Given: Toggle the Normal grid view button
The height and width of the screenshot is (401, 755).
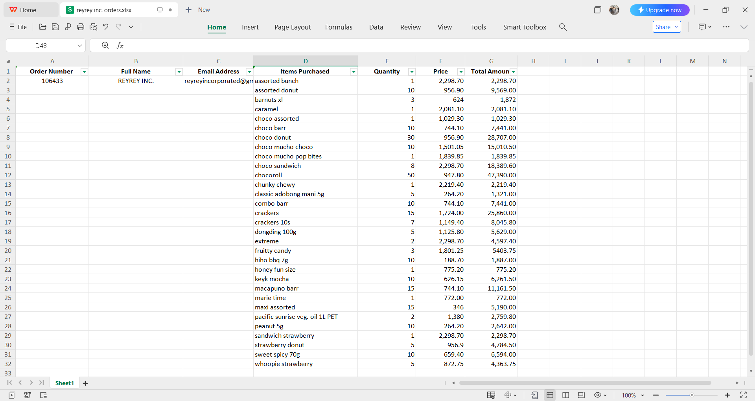Looking at the screenshot, I should click(x=550, y=395).
